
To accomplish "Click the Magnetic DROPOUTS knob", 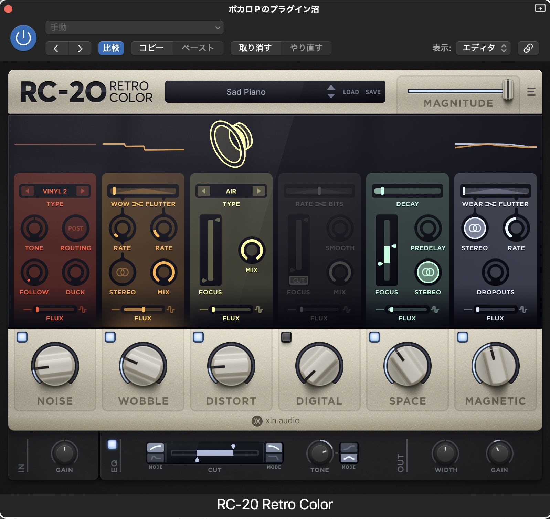I will click(x=496, y=272).
